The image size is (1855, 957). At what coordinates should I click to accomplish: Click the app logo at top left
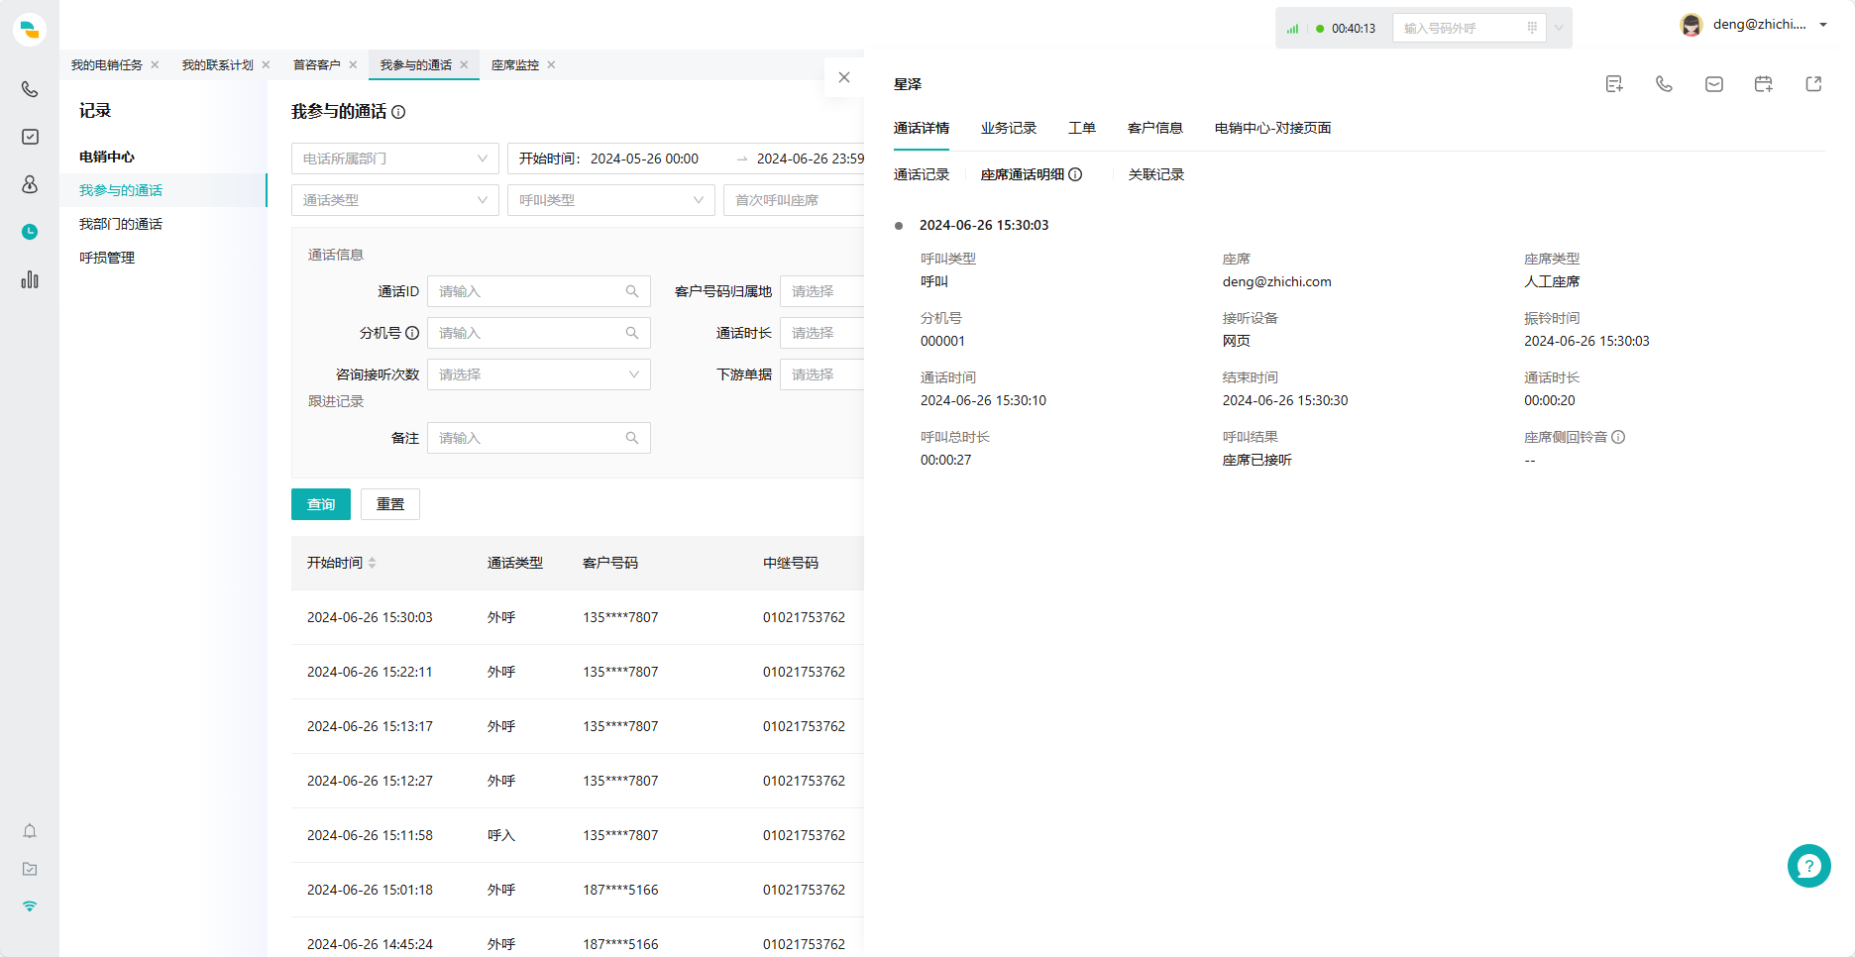coord(30,30)
